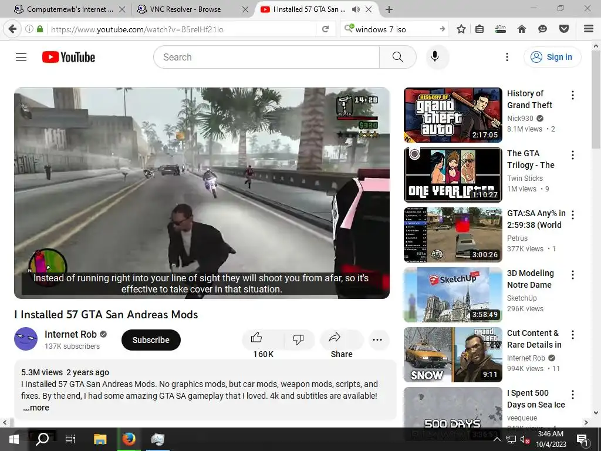Open options menu for 3D Modeling Notre Dame
Viewport: 601px width, 451px height.
coord(573,275)
